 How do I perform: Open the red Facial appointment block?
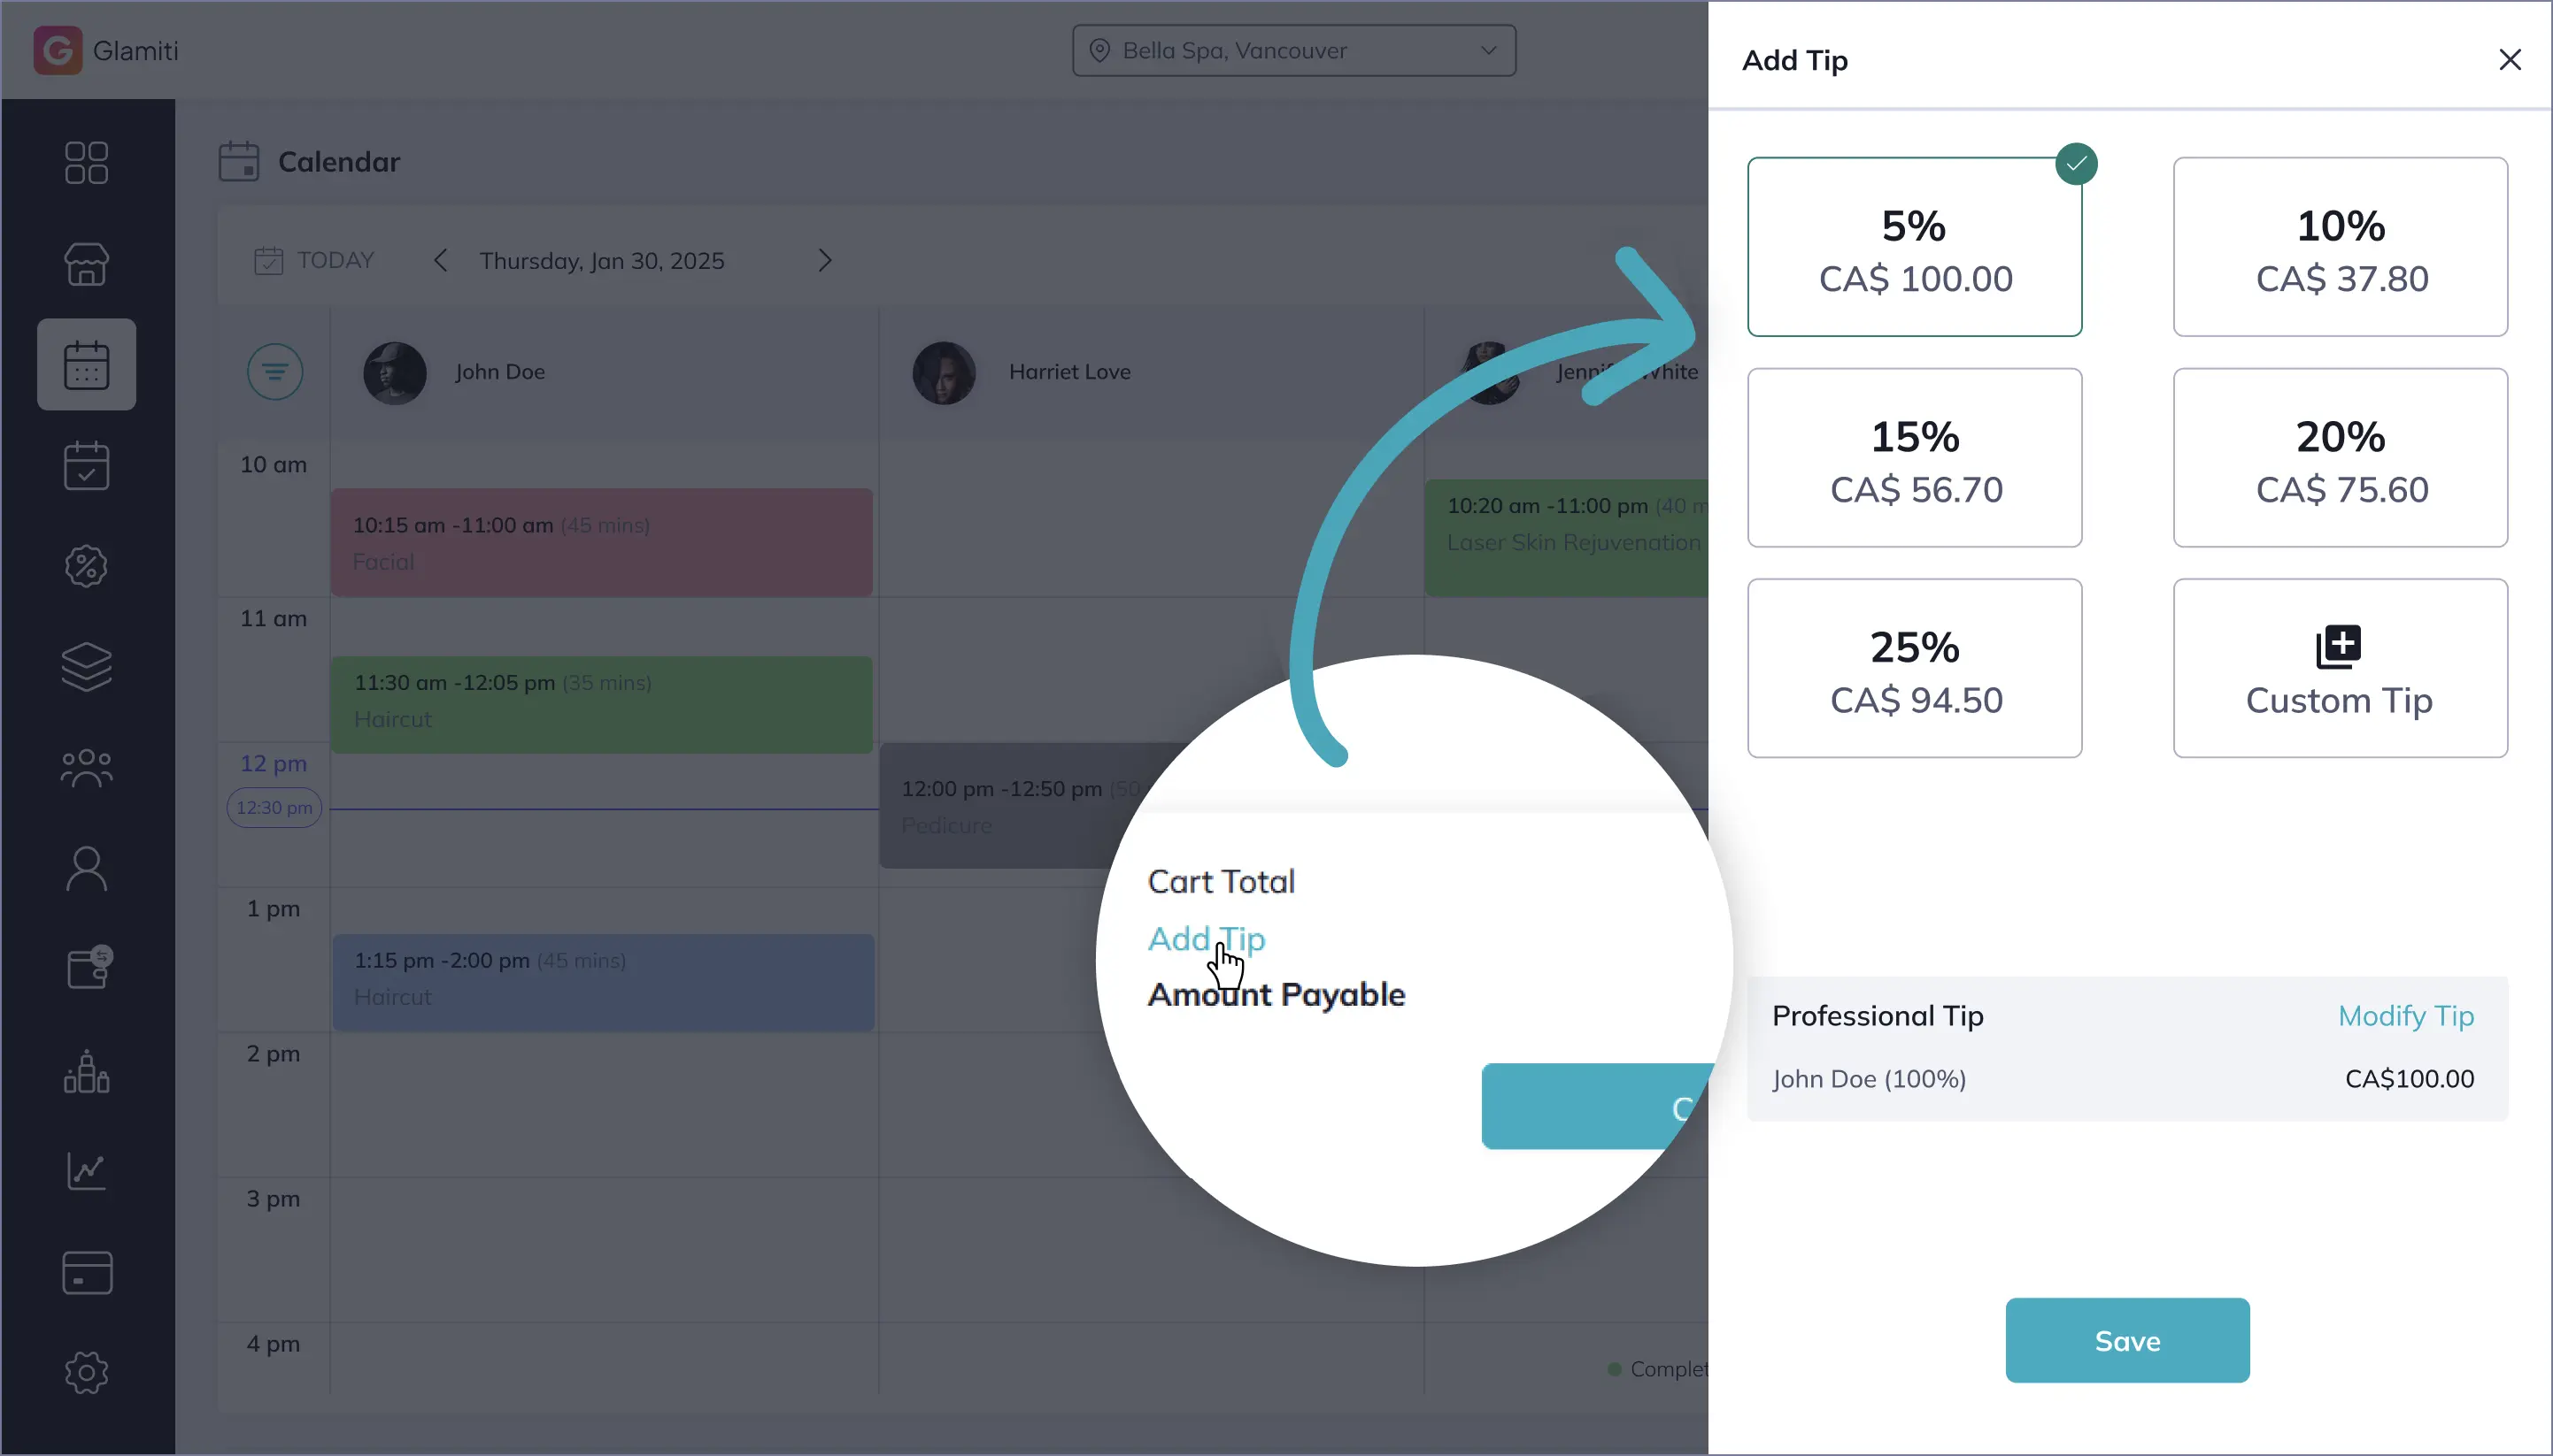(x=601, y=543)
